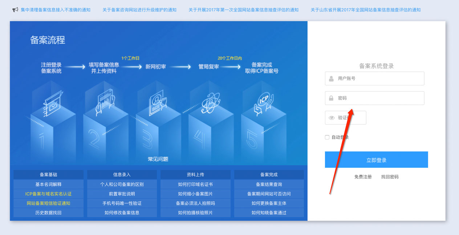
Task: Click the step 1 register-login monitor icon
Action: 50,103
